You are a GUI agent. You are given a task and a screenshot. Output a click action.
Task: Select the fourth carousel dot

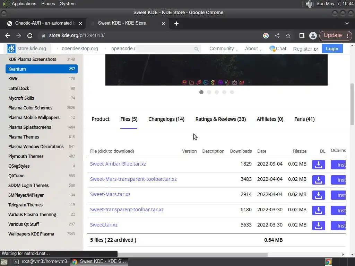pos(224,92)
